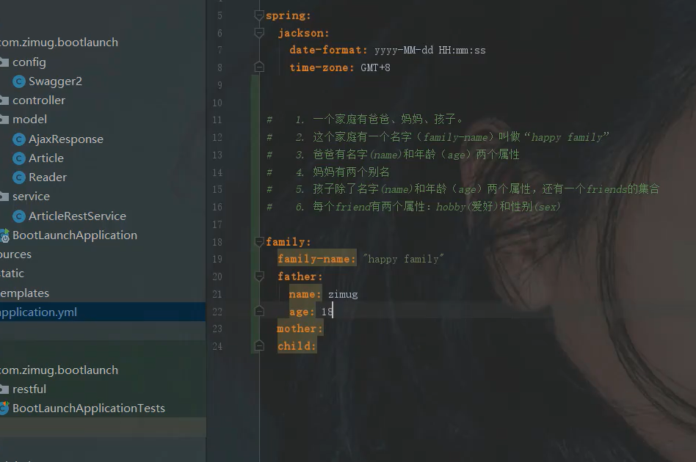Image resolution: width=696 pixels, height=462 pixels.
Task: Collapse the spring block fold marker
Action: tap(259, 15)
